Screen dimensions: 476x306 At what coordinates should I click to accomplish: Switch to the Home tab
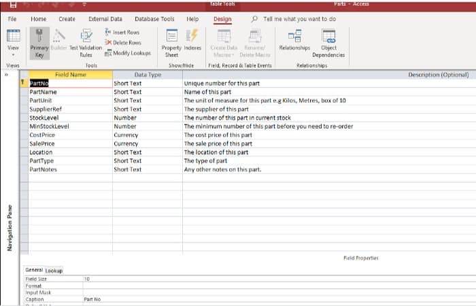(39, 19)
